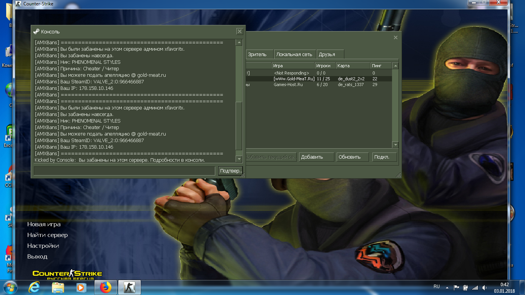Click server list scrollbar up arrow
This screenshot has width=525, height=295.
click(x=395, y=66)
